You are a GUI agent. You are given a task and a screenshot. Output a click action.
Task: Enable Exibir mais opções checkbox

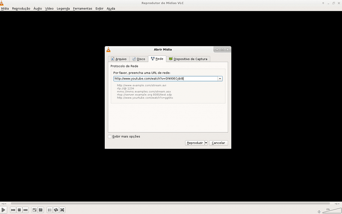pos(110,137)
